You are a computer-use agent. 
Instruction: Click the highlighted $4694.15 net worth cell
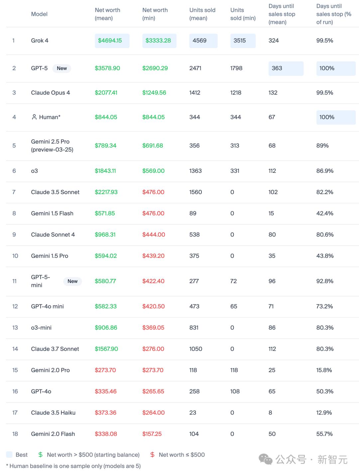pyautogui.click(x=110, y=41)
